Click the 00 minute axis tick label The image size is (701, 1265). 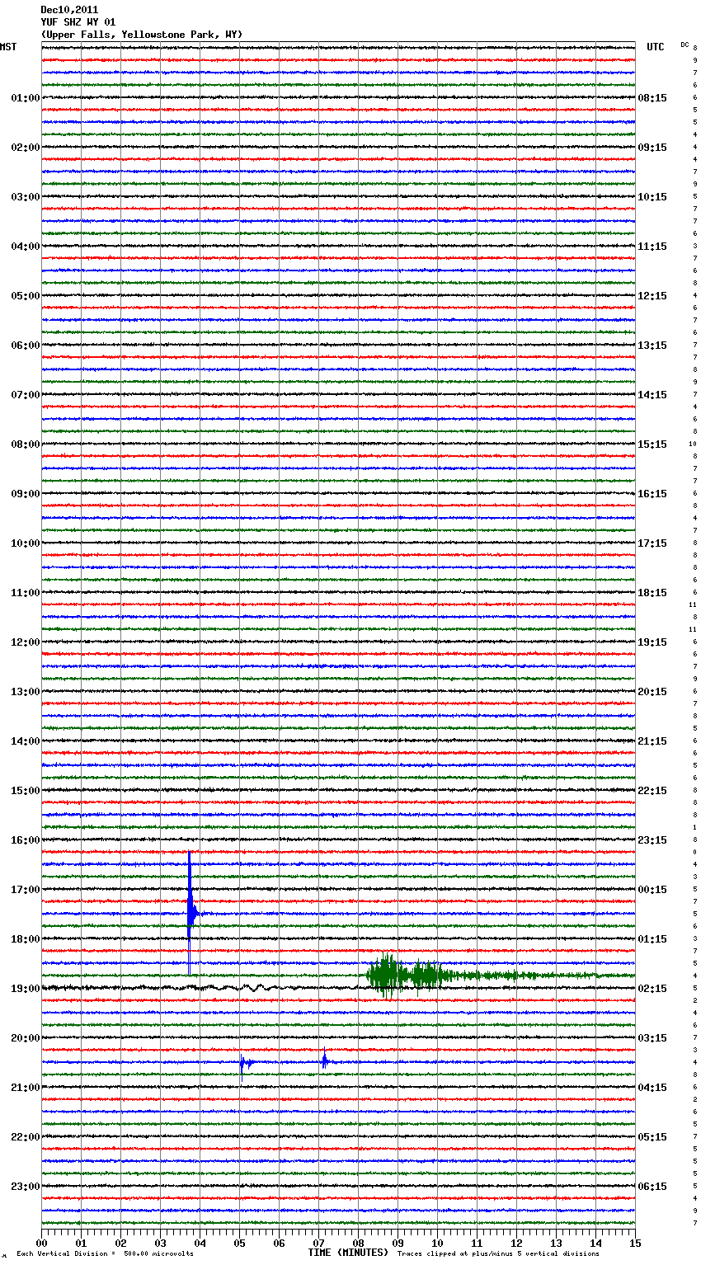41,1243
